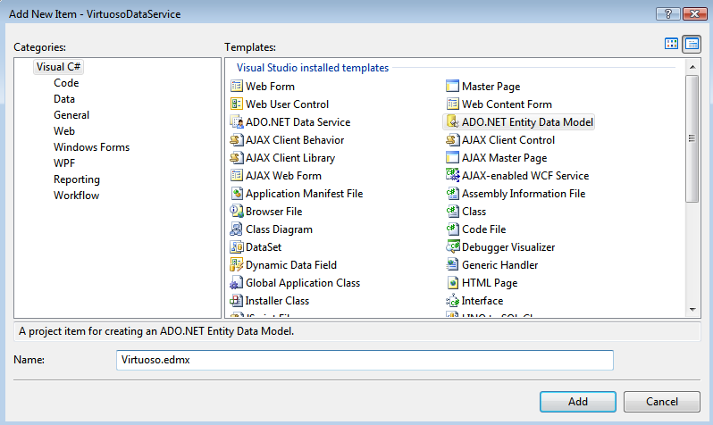713x425 pixels.
Task: Open dialog help with the question mark
Action: click(668, 13)
